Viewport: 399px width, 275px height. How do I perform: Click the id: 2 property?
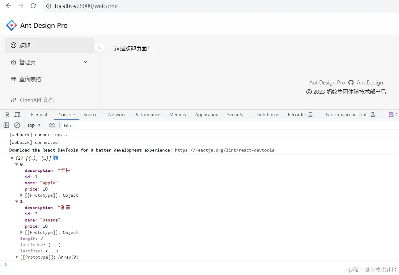coord(31,214)
